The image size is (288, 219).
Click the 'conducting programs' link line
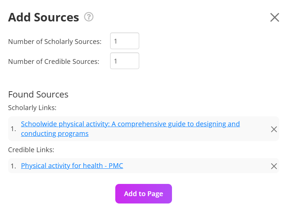point(55,134)
